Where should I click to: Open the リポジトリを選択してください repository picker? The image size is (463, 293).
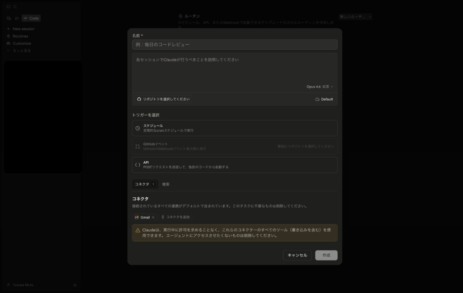coord(163,99)
